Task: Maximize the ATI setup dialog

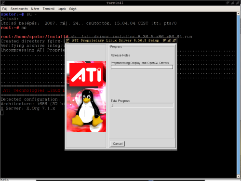Action: click(x=169, y=41)
